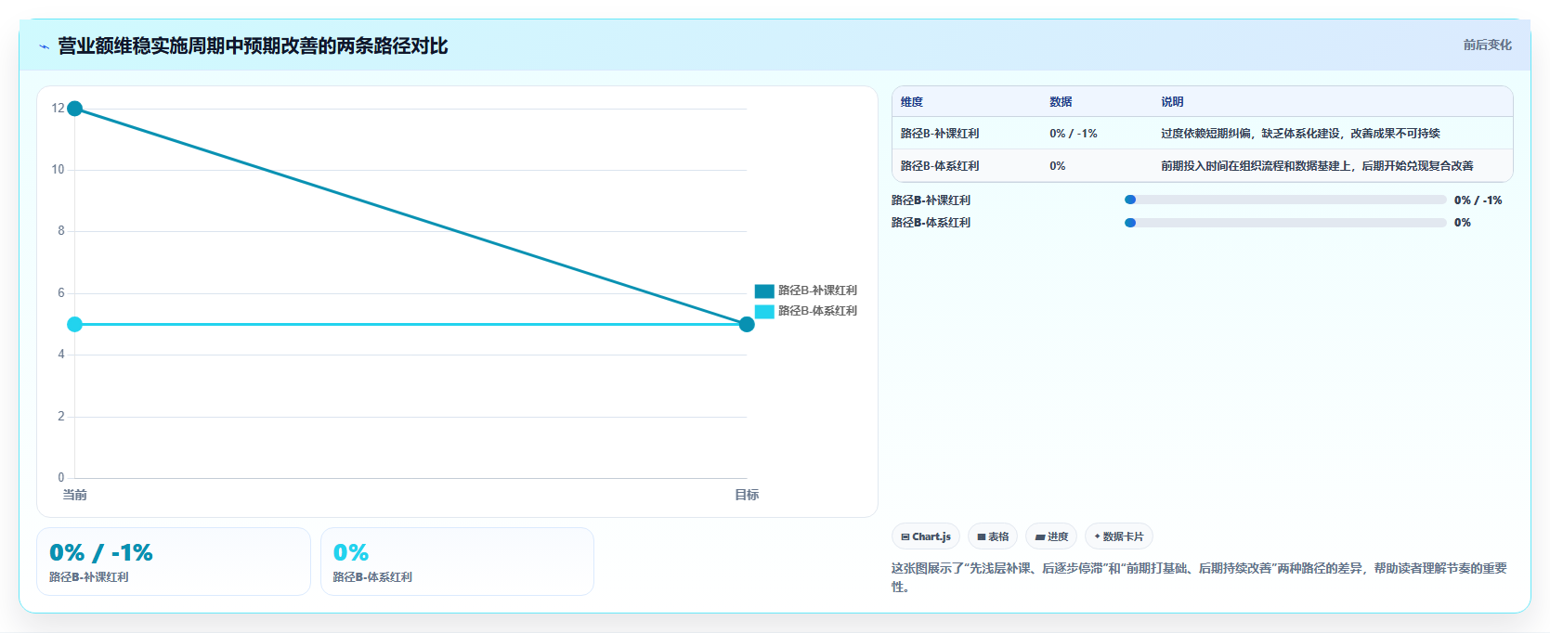1550x633 pixels.
Task: Click the 路径B-补课红利 progress bar
Action: click(x=1285, y=200)
